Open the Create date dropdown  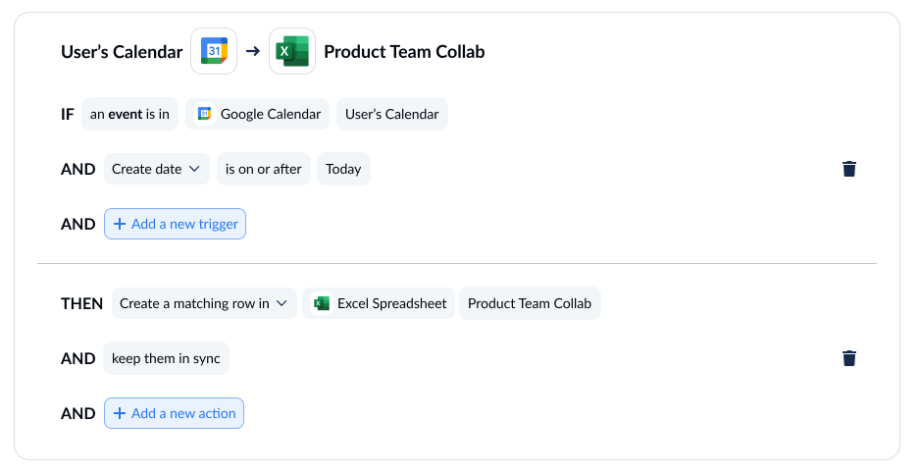click(x=157, y=169)
